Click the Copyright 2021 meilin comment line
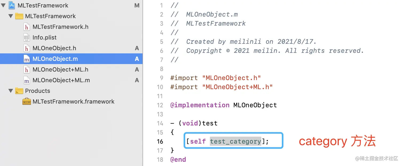Screen dimensions: 403x166 (x=267, y=50)
